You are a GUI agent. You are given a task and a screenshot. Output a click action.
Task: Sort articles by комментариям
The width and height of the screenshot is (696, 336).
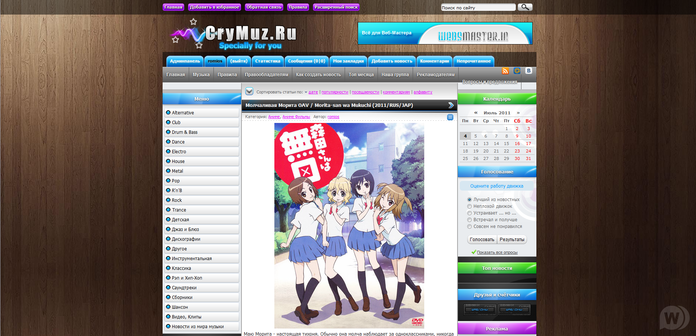tap(396, 92)
